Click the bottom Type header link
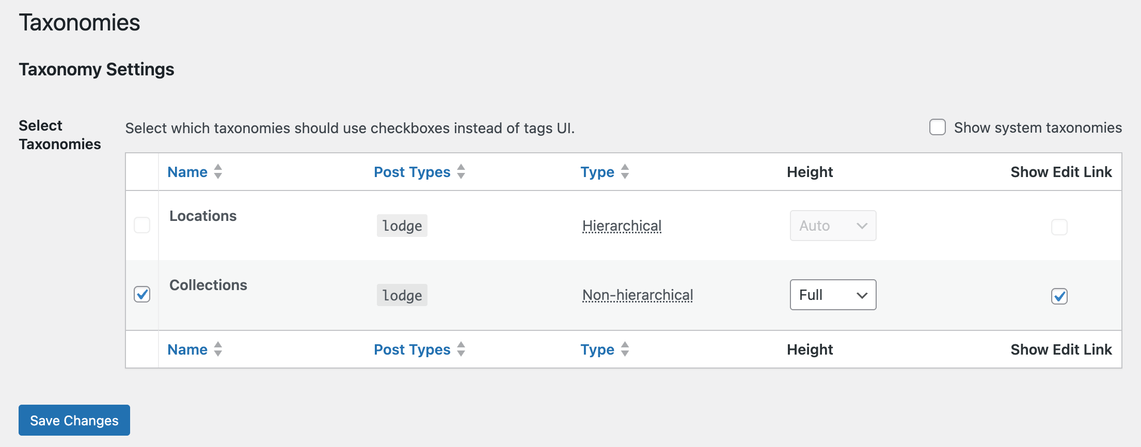The height and width of the screenshot is (447, 1141). [597, 349]
